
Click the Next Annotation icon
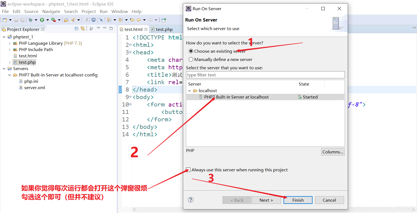tap(109, 20)
